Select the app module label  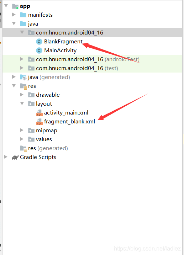[25, 6]
